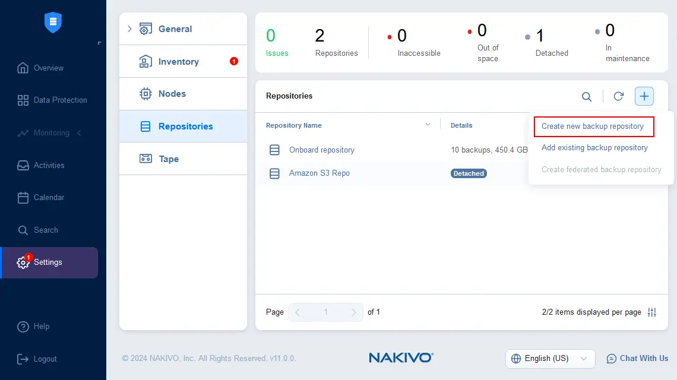The image size is (677, 380).
Task: Click the 1 Detached counter
Action: [546, 42]
